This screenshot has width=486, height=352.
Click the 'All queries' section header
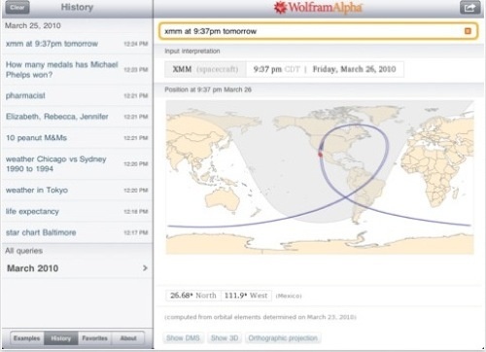[24, 251]
